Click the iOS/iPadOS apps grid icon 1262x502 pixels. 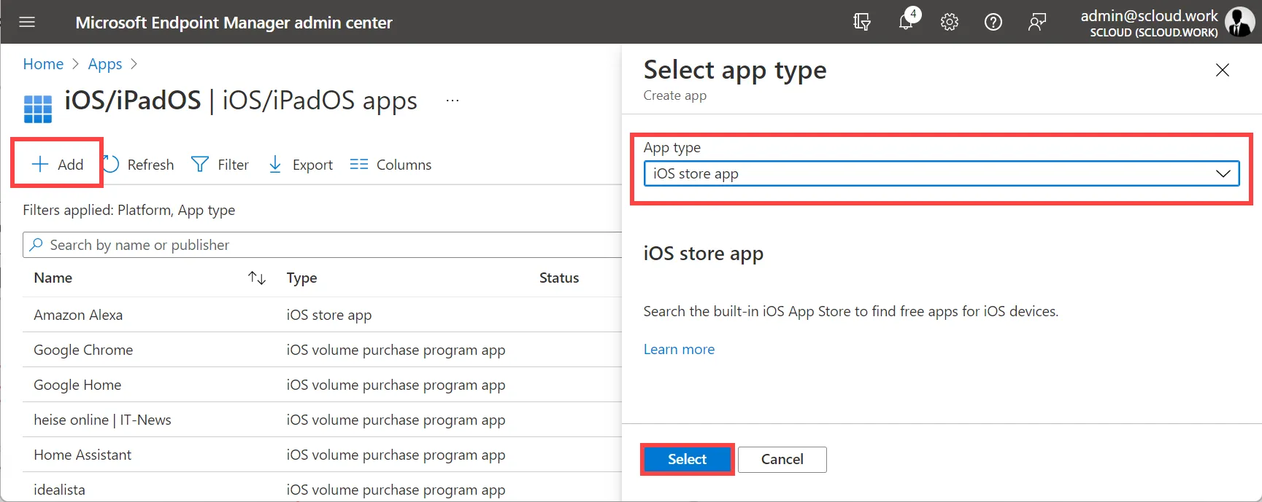click(x=38, y=109)
